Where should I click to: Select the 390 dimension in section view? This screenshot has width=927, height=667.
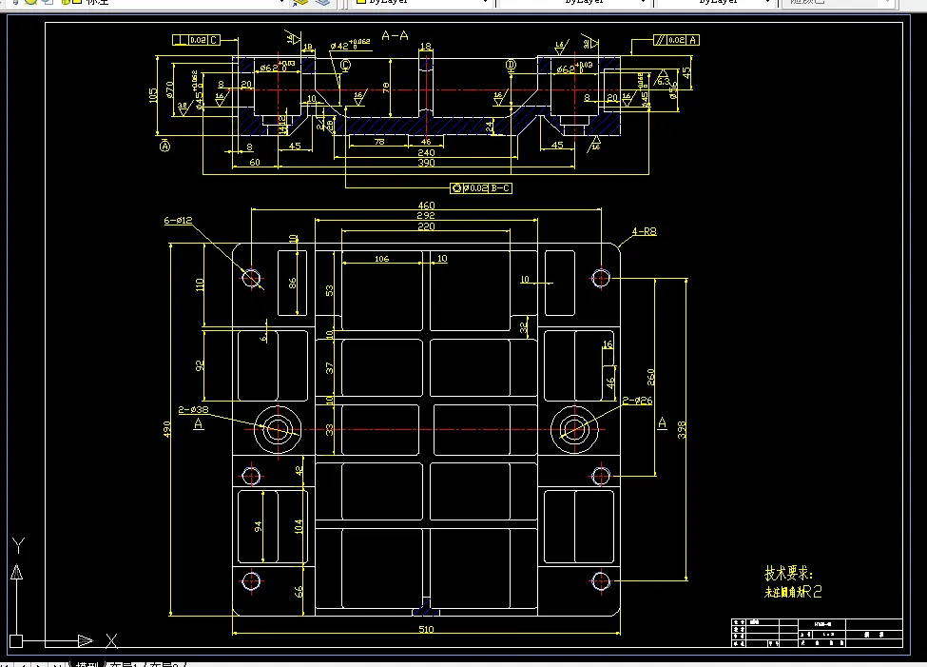426,163
